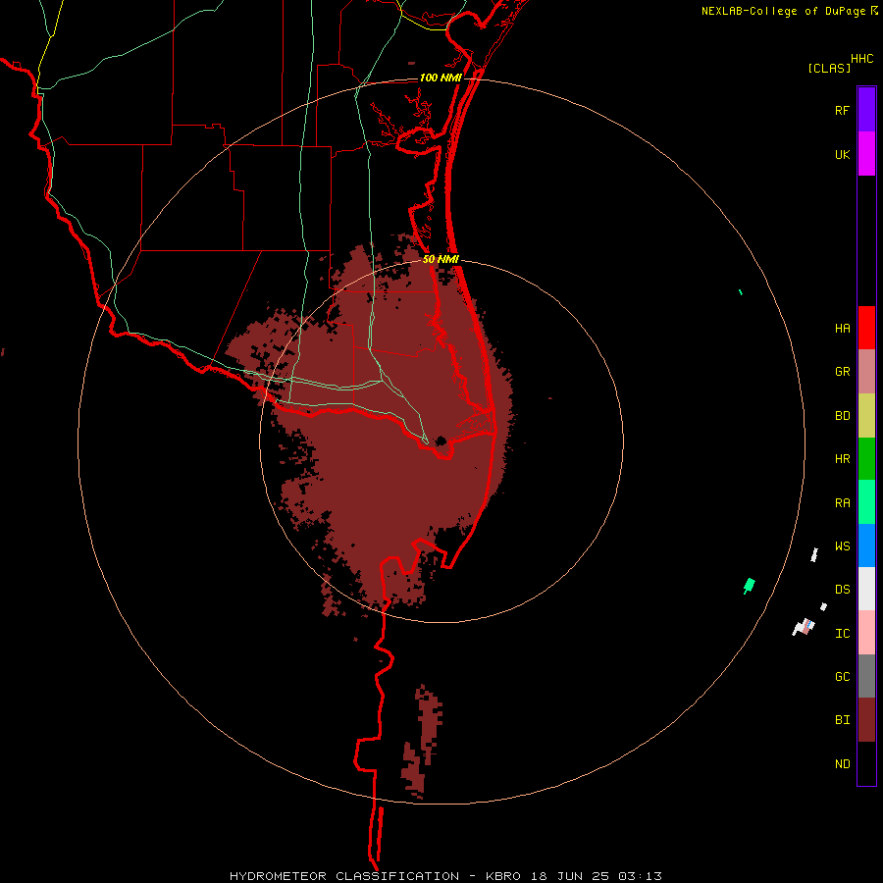The width and height of the screenshot is (883, 883).
Task: Click the white-and-pink echo cluster near IC swatch
Action: coord(804,627)
